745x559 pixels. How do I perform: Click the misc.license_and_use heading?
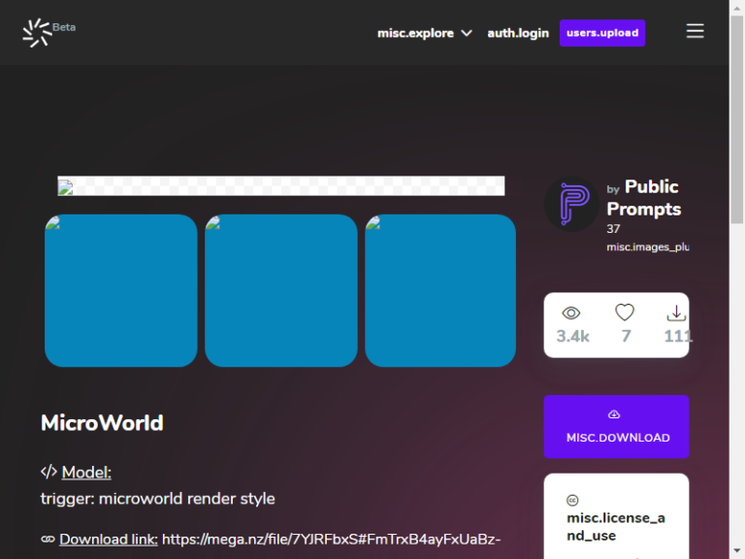tap(616, 526)
